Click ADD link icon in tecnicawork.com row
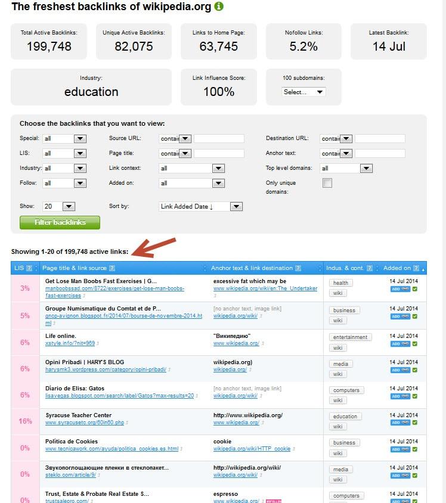Screen dimensions: 446x503 401,449
